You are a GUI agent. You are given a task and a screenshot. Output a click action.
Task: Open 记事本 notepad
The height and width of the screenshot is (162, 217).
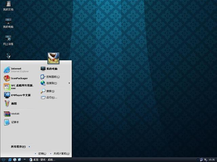[11, 122]
